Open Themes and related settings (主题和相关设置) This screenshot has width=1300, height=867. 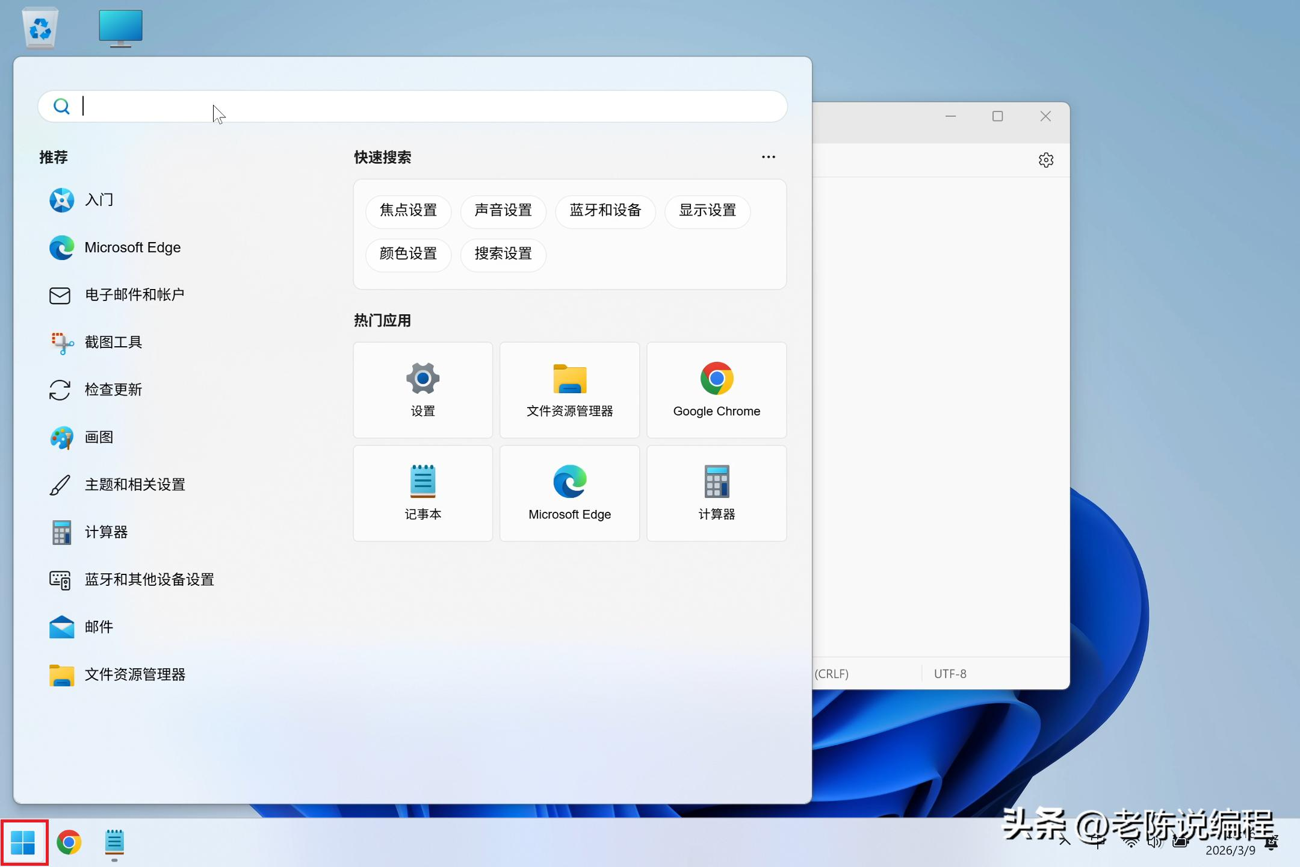135,485
